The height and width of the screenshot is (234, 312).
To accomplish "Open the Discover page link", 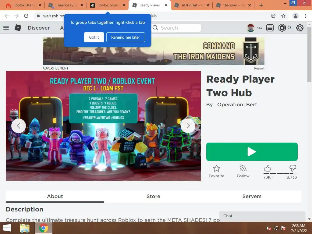I will pyautogui.click(x=39, y=28).
